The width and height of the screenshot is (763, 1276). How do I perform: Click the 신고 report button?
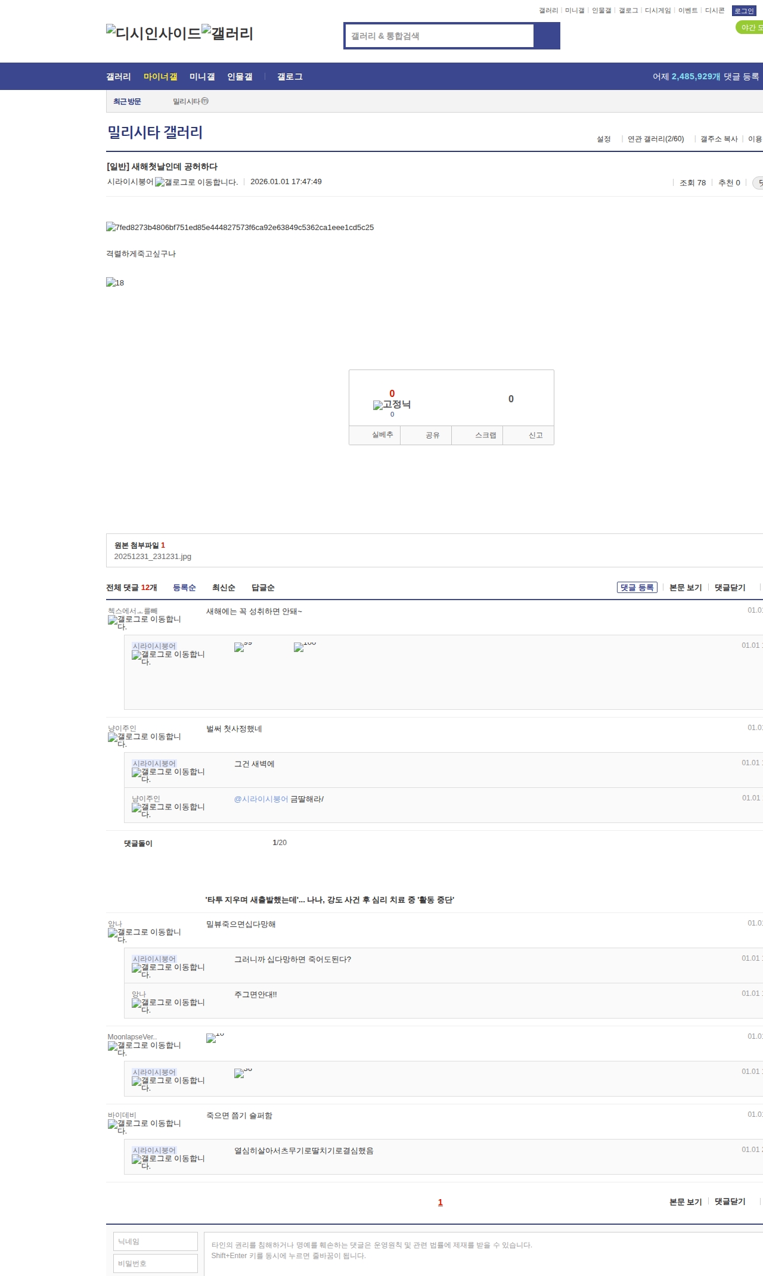(x=535, y=435)
